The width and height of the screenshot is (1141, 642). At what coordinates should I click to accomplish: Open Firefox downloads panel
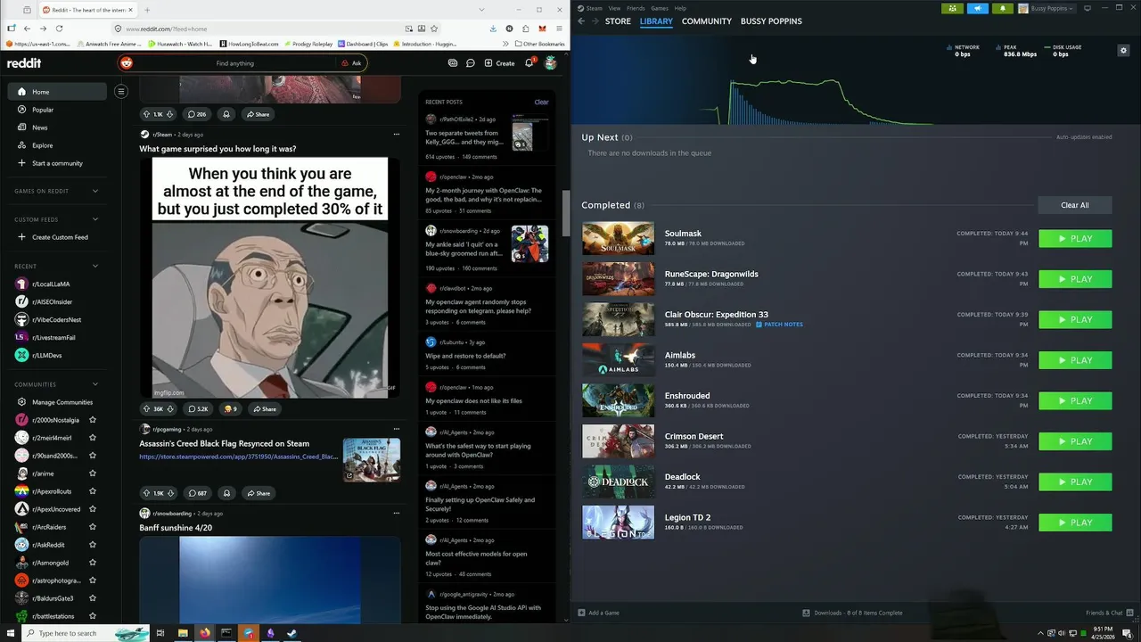tap(493, 29)
